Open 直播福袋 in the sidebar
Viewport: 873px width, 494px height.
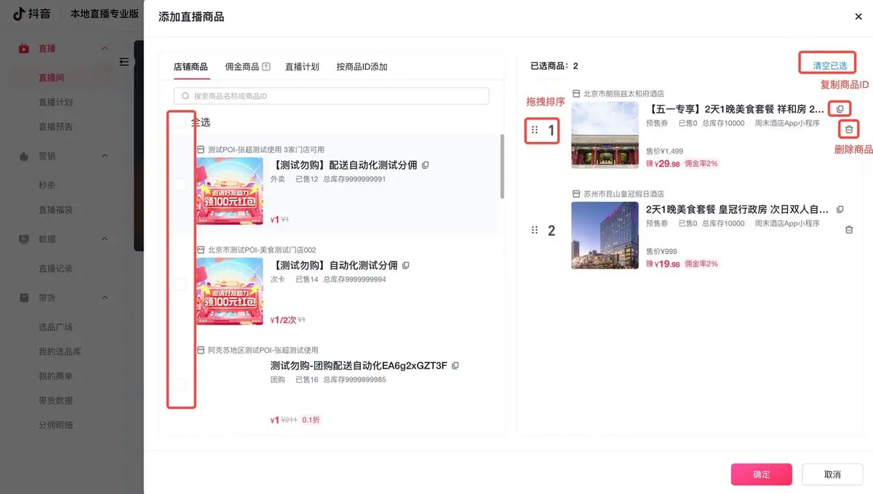[x=56, y=210]
